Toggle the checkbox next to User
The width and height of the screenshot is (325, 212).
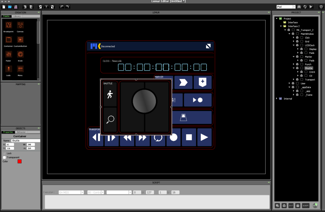coord(297,83)
